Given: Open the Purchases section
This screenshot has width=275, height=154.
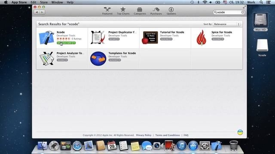Looking at the screenshot, I should click(156, 11).
